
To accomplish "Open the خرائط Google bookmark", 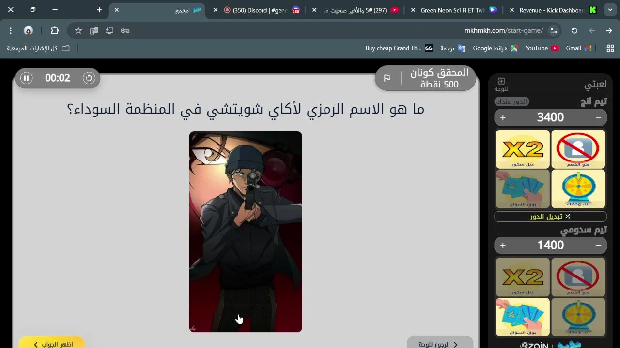I will coord(495,48).
